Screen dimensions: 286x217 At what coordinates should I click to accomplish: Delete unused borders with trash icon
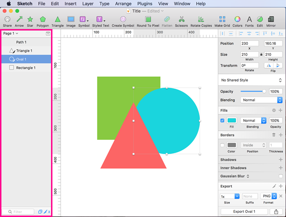click(x=274, y=135)
